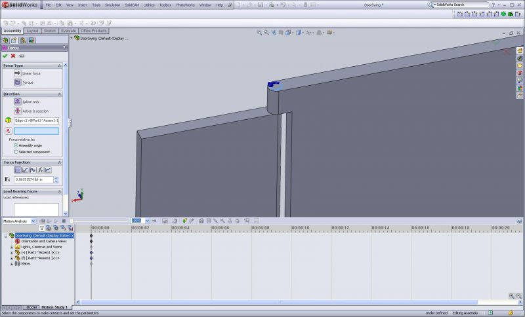
Task: Select the Step force function icon
Action: 25,170
